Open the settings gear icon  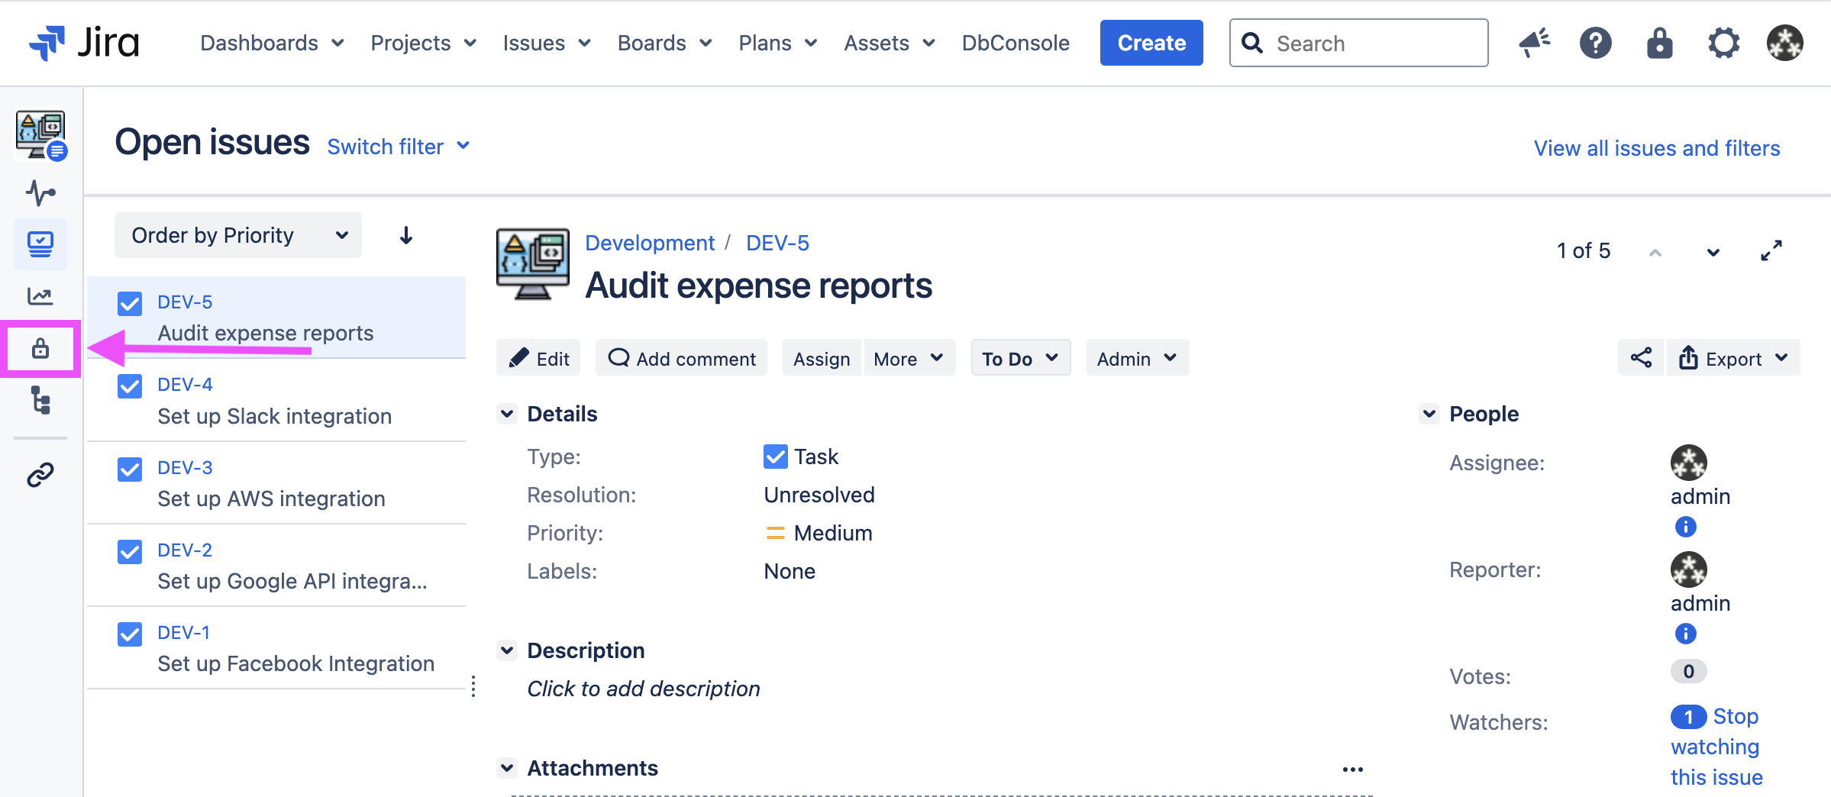[1723, 43]
